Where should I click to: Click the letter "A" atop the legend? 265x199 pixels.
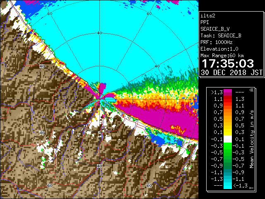click(252, 90)
